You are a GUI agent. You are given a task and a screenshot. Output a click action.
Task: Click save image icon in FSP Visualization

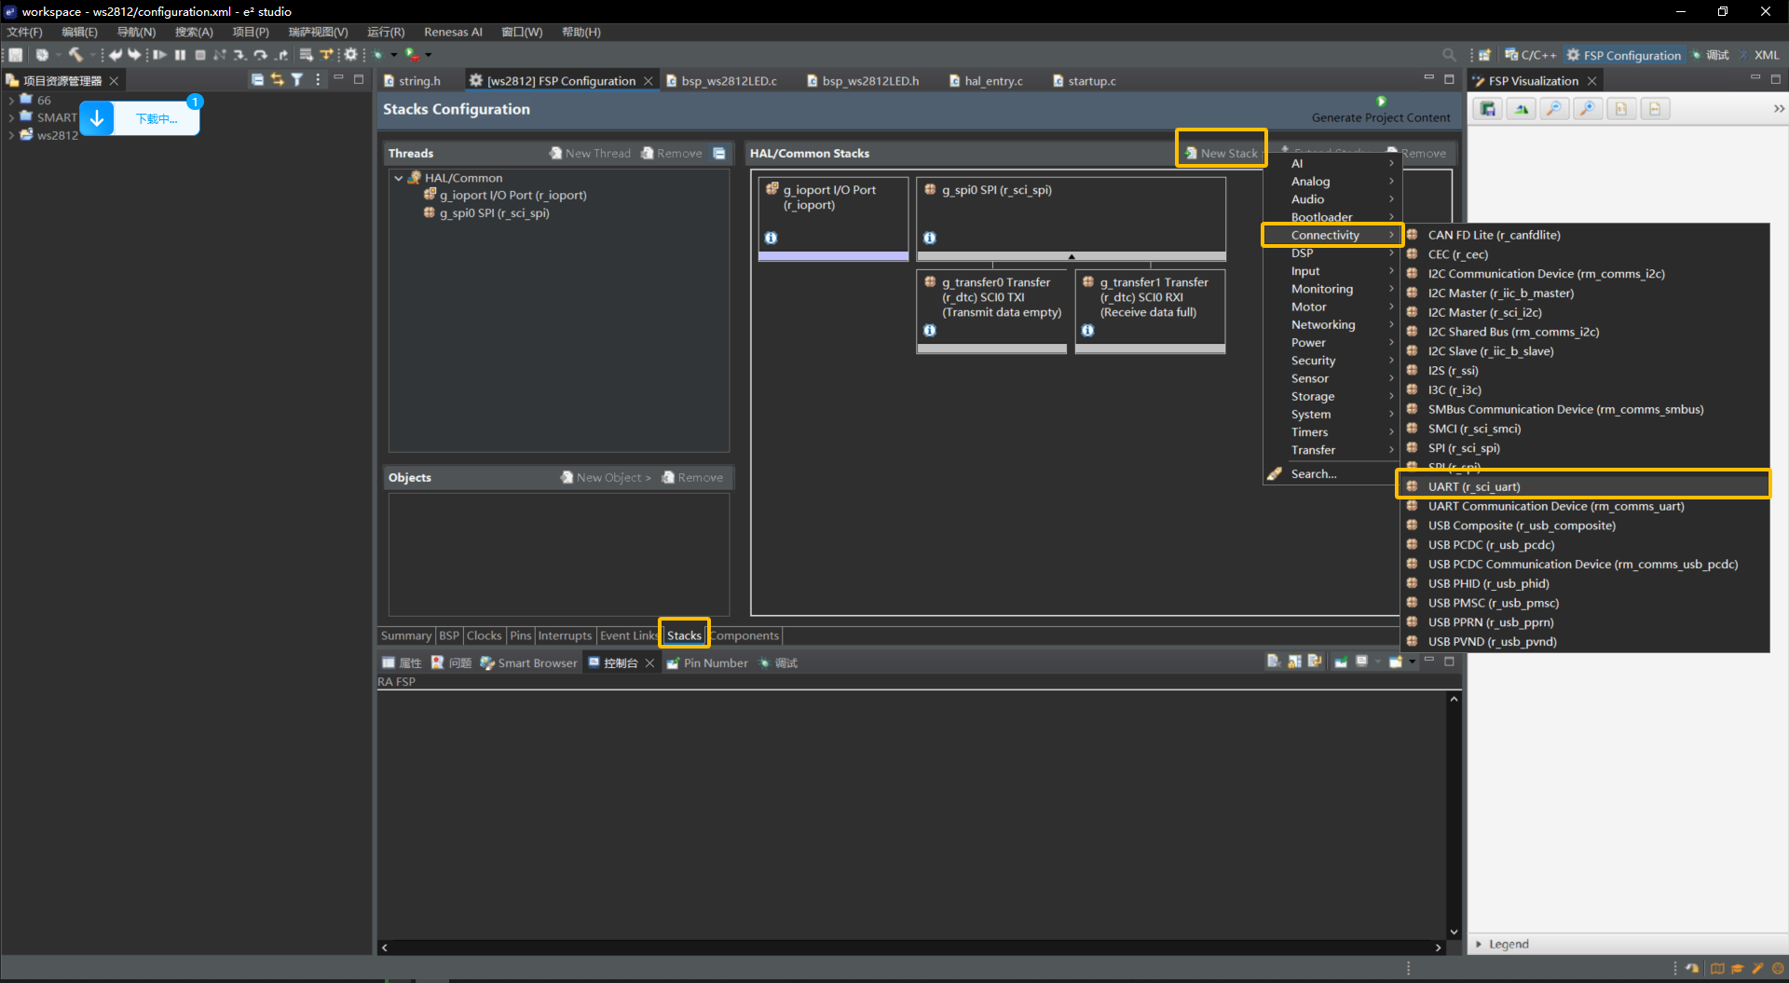(1488, 109)
